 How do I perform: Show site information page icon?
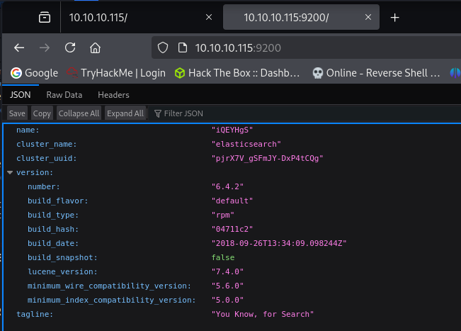click(183, 47)
